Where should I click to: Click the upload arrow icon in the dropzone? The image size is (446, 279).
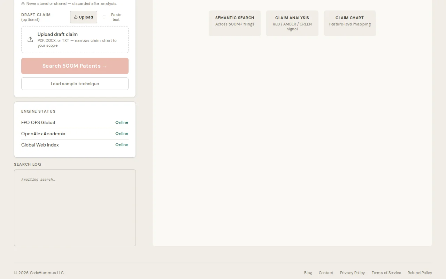30,39
